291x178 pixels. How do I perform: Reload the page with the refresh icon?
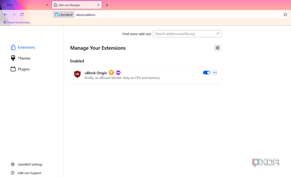22,14
